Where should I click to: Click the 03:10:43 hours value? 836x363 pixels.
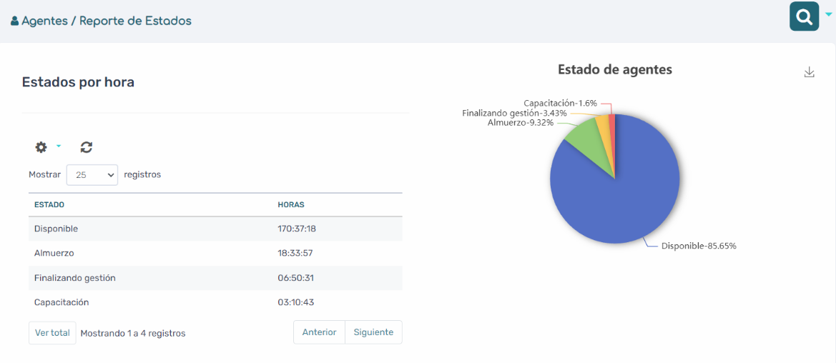coord(296,302)
